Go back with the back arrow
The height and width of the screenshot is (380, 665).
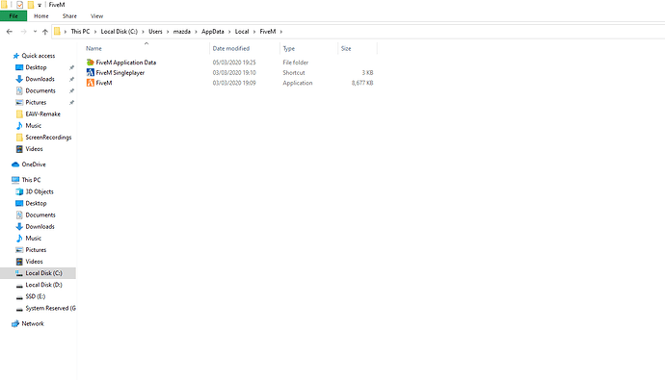[10, 32]
